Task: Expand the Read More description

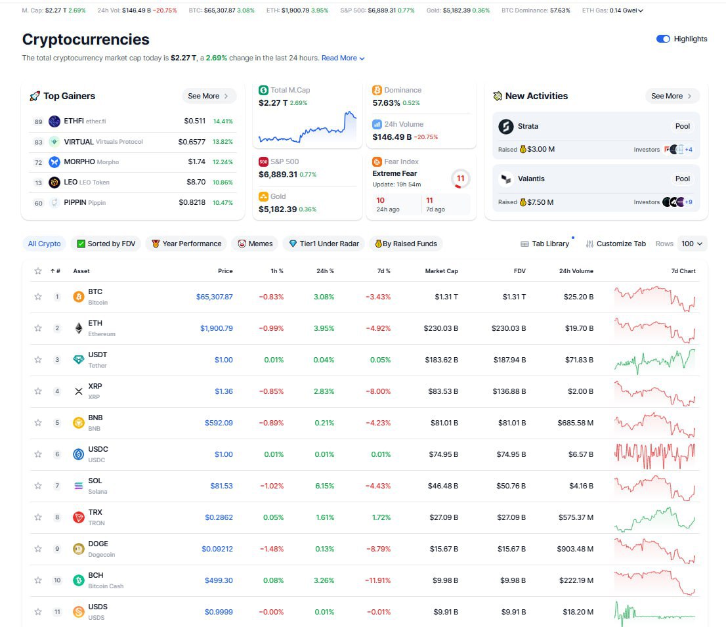Action: [343, 58]
